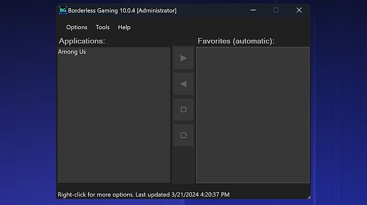Click the resize grip in window corner

point(309,197)
